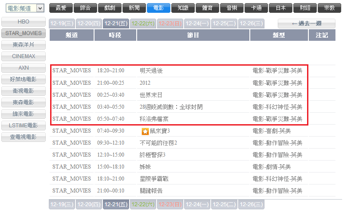The height and width of the screenshot is (212, 343).
Task: Switch to bottom date tab 12-19(三)
Action: click(62, 204)
